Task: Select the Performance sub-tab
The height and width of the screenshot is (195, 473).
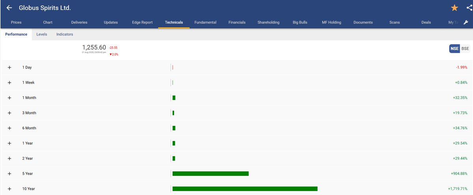Action: point(16,34)
